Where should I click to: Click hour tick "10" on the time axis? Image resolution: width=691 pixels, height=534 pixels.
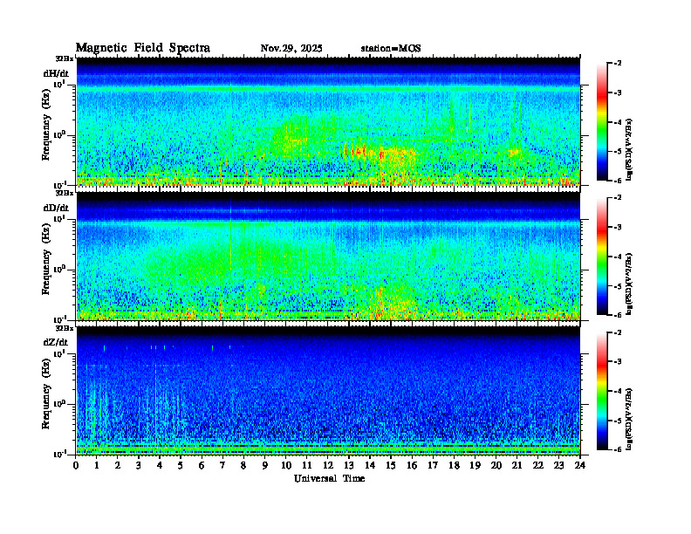285,466
